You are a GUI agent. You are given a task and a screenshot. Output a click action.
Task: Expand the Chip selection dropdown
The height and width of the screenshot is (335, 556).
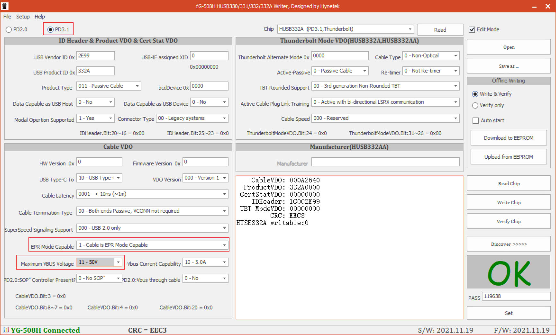pos(410,29)
